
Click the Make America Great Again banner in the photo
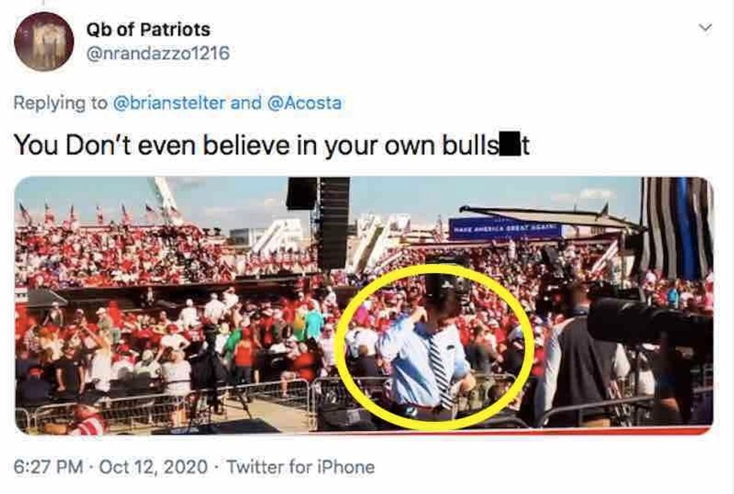point(505,229)
